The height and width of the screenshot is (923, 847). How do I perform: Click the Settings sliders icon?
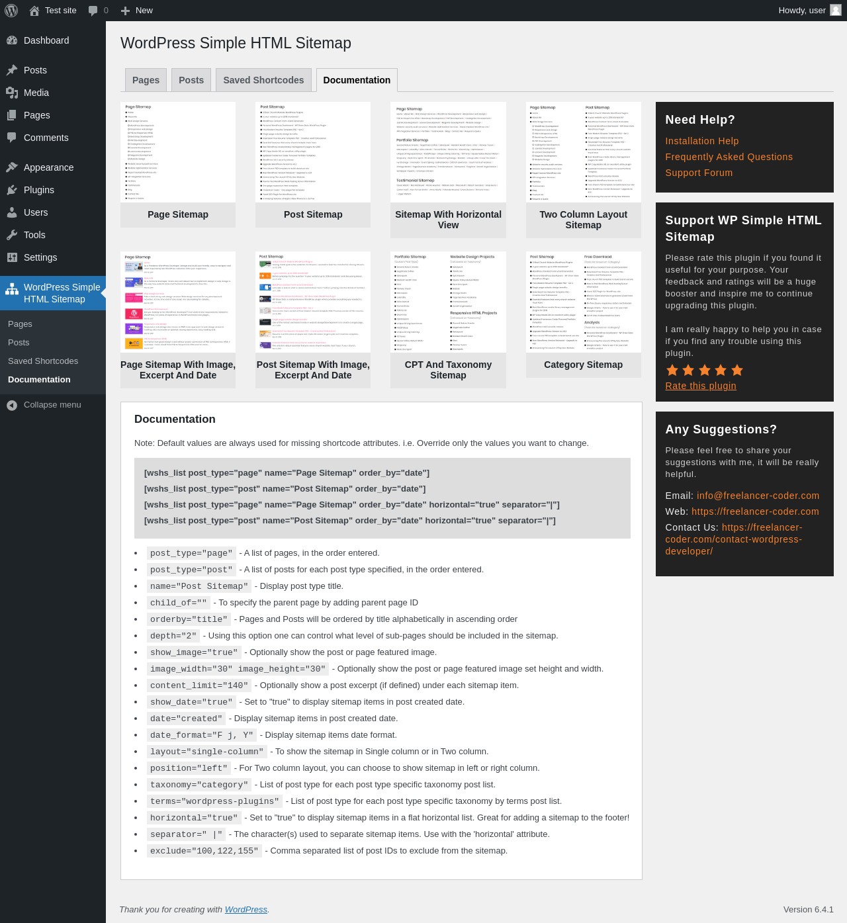click(x=12, y=257)
